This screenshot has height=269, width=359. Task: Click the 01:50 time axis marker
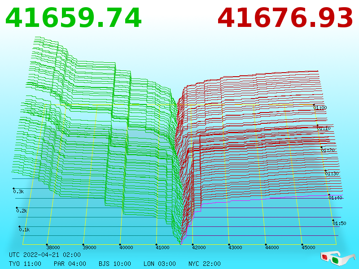(339, 223)
